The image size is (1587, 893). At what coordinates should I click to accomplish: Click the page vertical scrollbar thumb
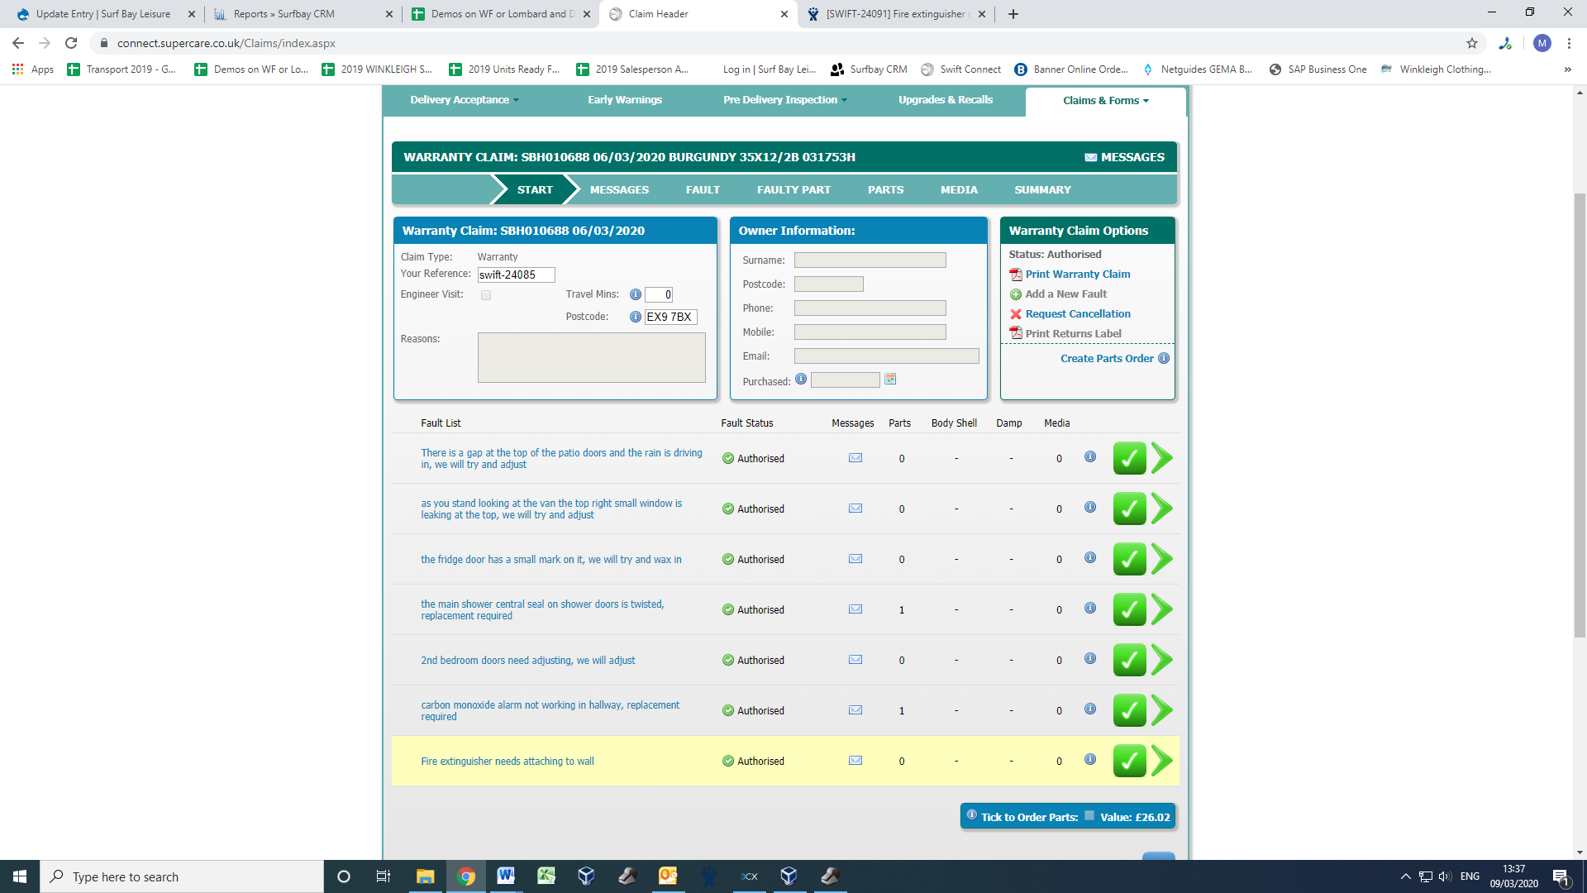coord(1580,413)
